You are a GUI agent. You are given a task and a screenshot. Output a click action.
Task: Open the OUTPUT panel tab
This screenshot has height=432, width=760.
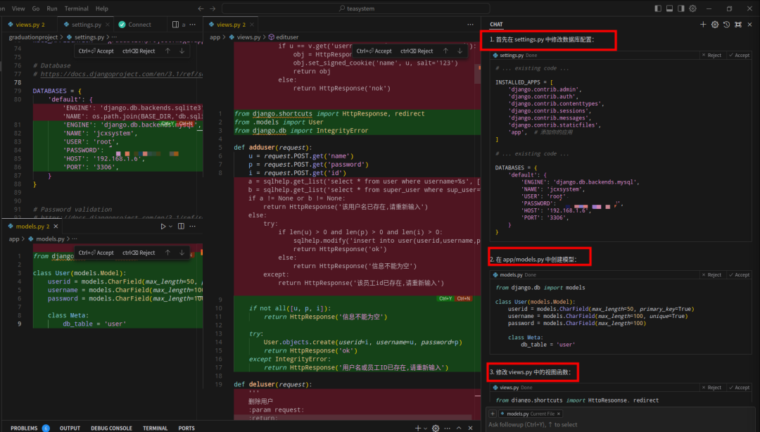(x=70, y=428)
